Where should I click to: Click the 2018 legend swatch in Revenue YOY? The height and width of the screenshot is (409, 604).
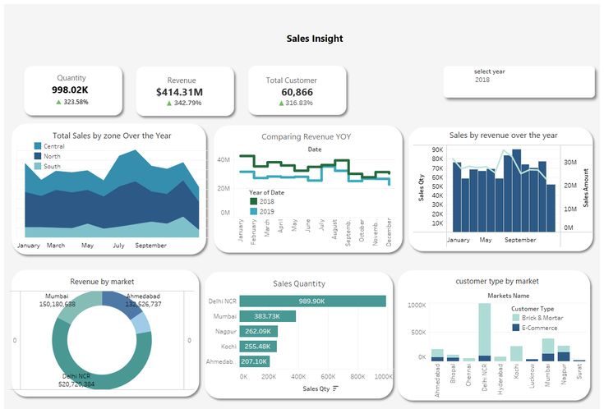(x=253, y=201)
